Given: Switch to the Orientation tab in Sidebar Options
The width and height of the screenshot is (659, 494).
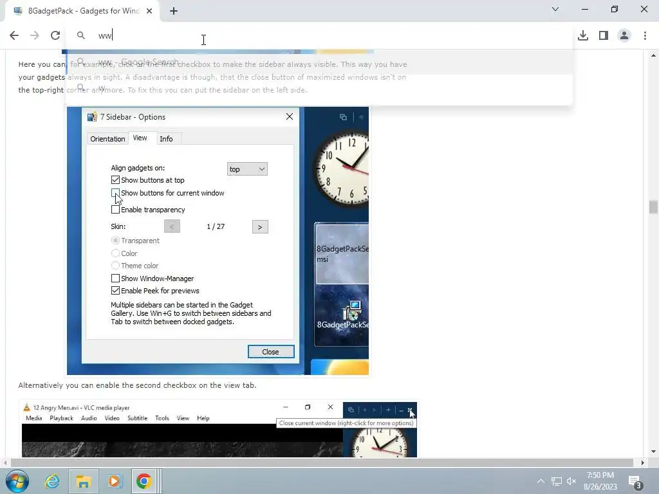Looking at the screenshot, I should point(107,139).
